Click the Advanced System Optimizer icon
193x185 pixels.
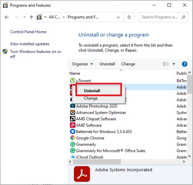tap(72, 112)
